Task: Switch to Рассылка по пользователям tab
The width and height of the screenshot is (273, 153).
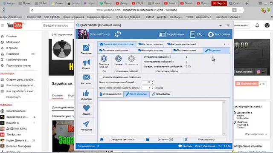Action: tap(116, 44)
